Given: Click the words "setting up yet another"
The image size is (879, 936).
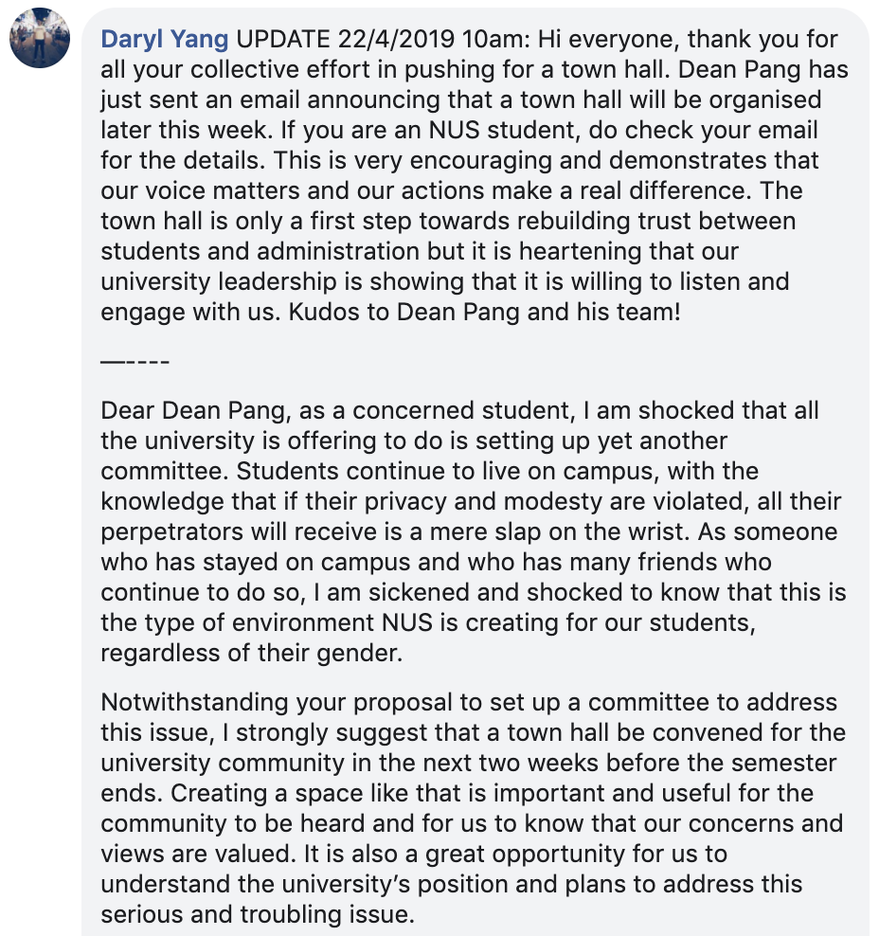Looking at the screenshot, I should point(601,441).
